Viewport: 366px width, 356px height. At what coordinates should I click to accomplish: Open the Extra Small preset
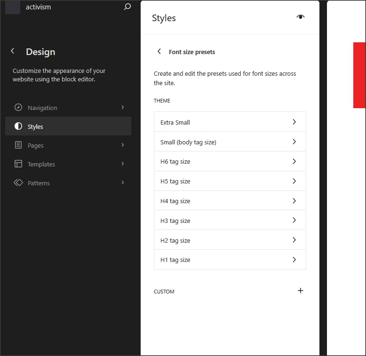pyautogui.click(x=230, y=122)
